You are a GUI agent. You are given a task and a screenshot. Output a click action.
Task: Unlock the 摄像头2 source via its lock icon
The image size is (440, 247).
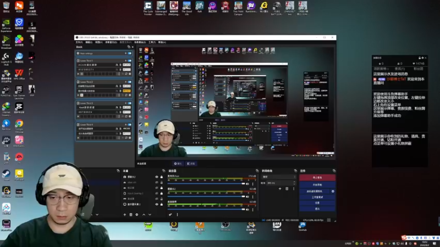coord(161,177)
